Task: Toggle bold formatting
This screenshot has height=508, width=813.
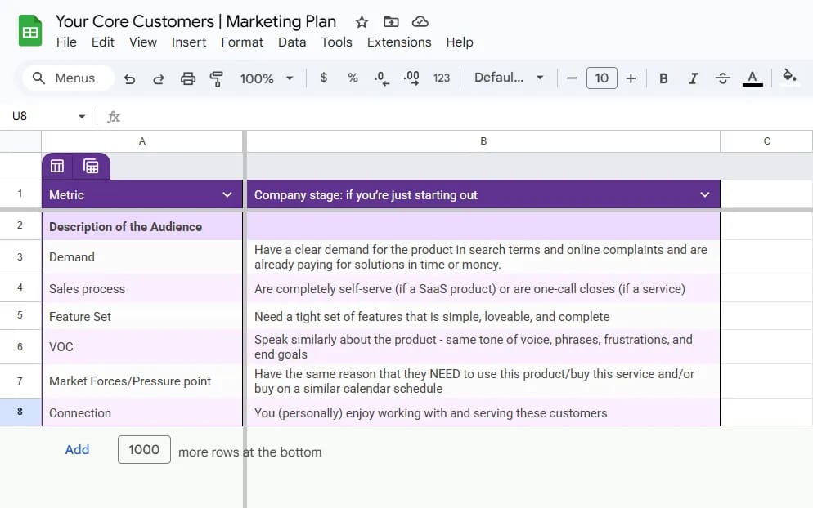Action: [663, 78]
